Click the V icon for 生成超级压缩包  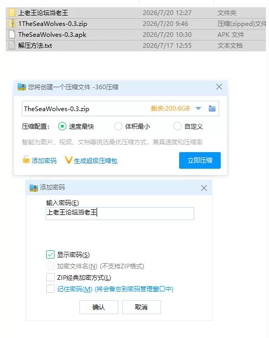pyautogui.click(x=69, y=160)
